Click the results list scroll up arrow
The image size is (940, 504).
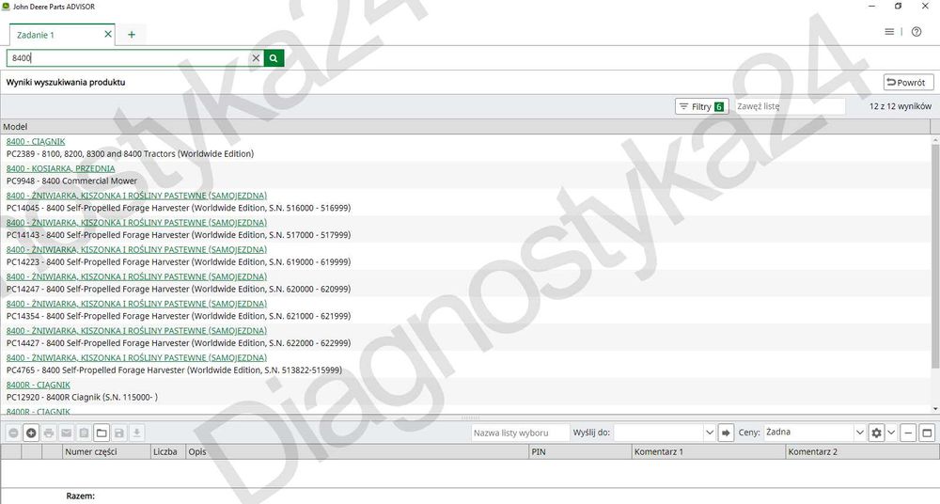[935, 140]
